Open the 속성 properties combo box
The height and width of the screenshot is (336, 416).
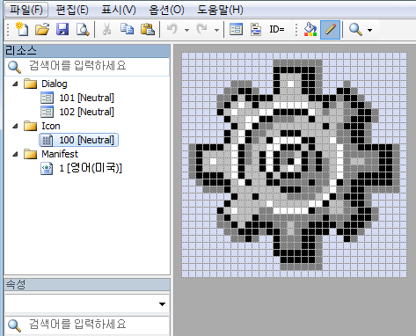(87, 303)
